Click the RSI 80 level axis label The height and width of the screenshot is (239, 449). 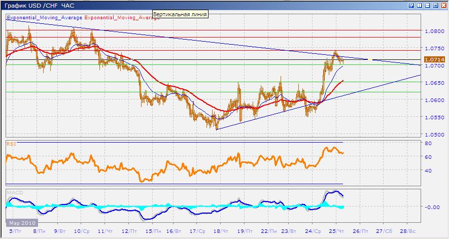(x=428, y=144)
